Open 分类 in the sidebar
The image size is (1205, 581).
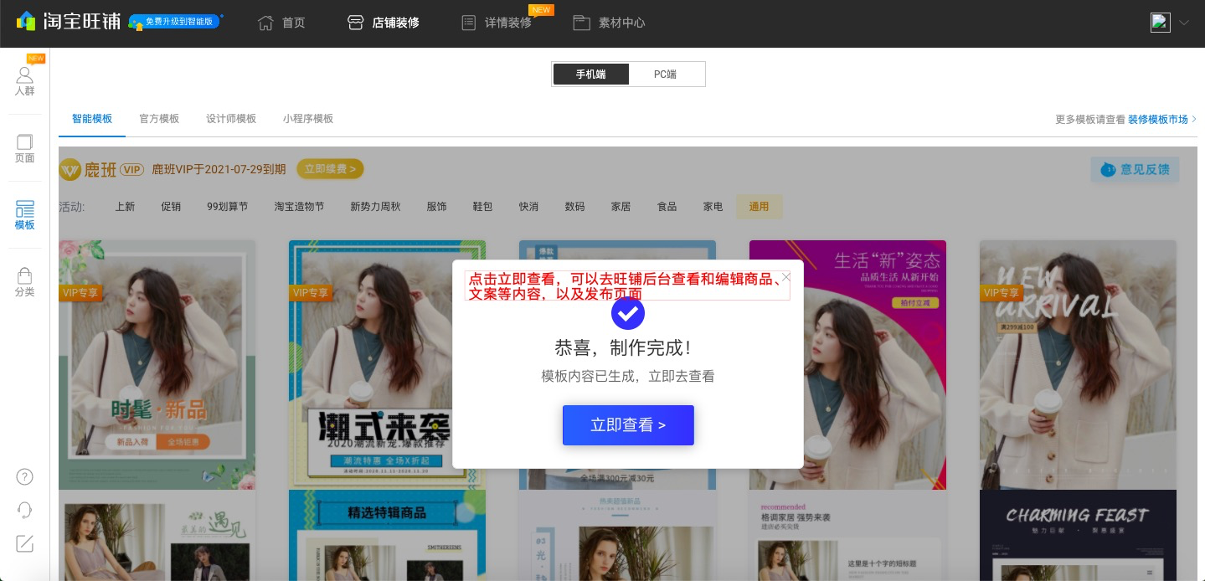[25, 282]
